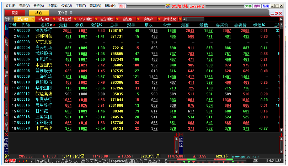
Task: Open the 文件(F) menu
Action: (x=10, y=6)
